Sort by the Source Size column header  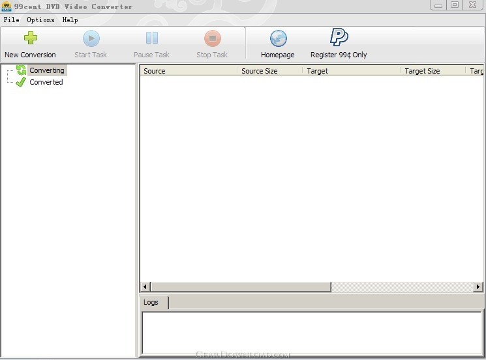click(269, 71)
